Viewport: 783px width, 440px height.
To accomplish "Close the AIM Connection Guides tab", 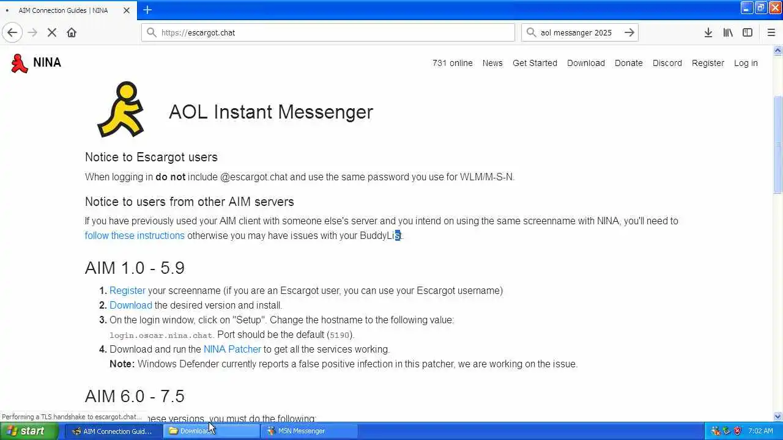I will [x=127, y=10].
